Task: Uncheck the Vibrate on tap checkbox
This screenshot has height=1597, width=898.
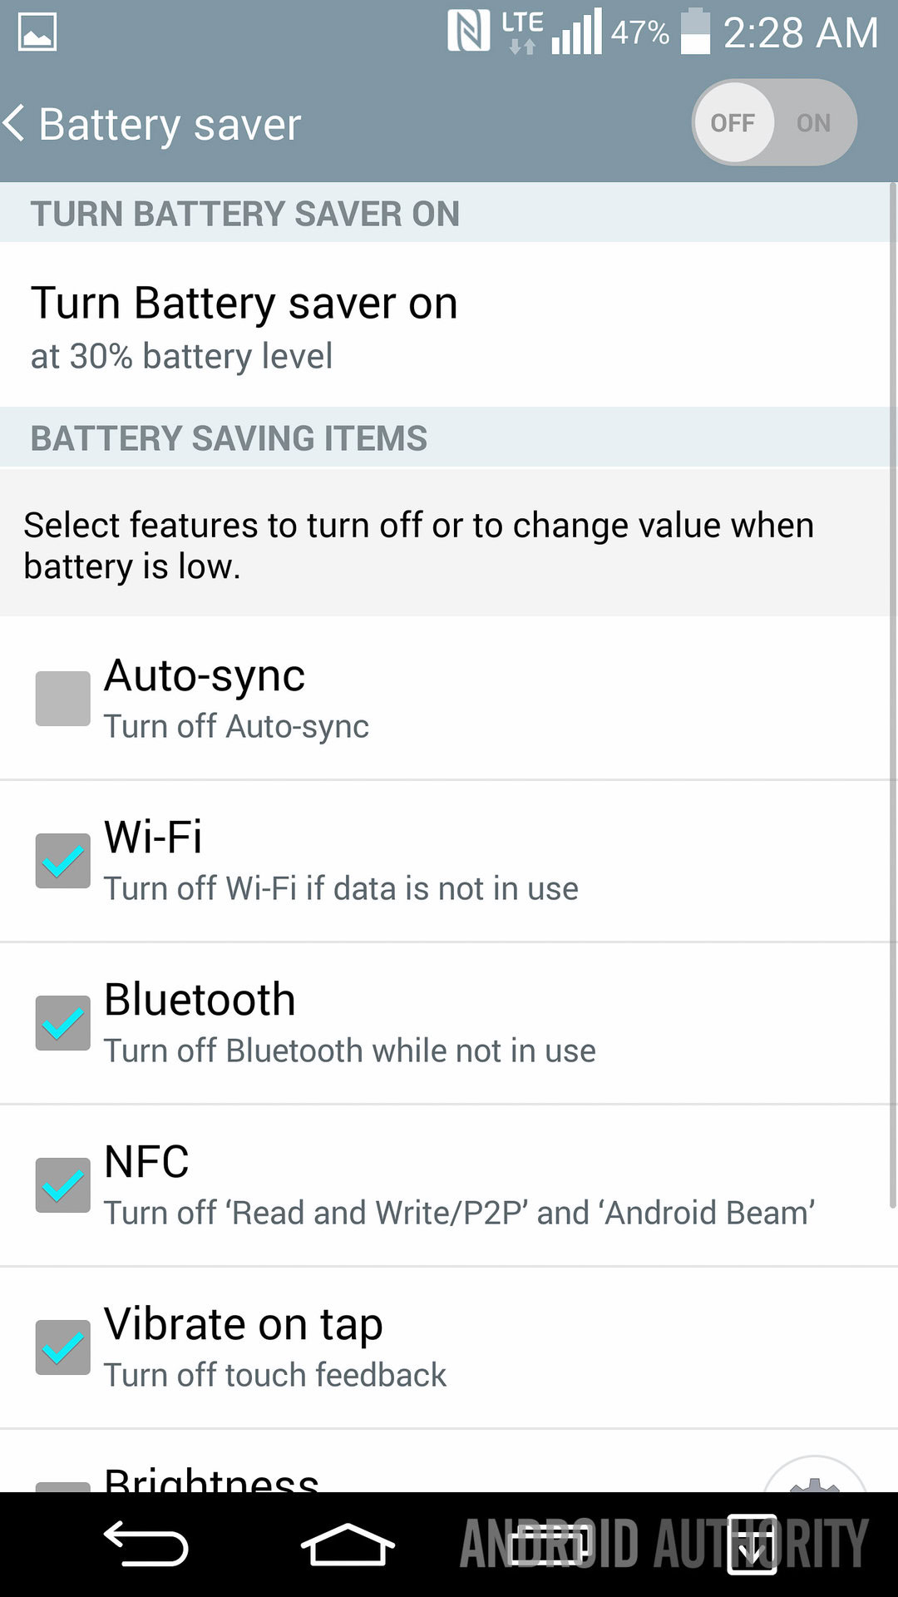Action: coord(62,1347)
